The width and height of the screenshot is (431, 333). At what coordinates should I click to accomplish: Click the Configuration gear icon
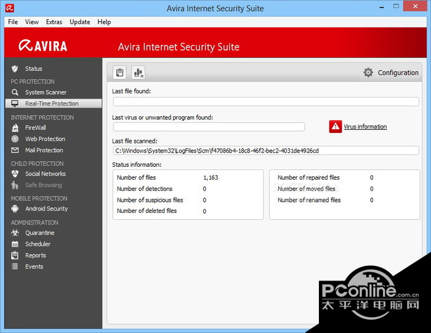[368, 73]
